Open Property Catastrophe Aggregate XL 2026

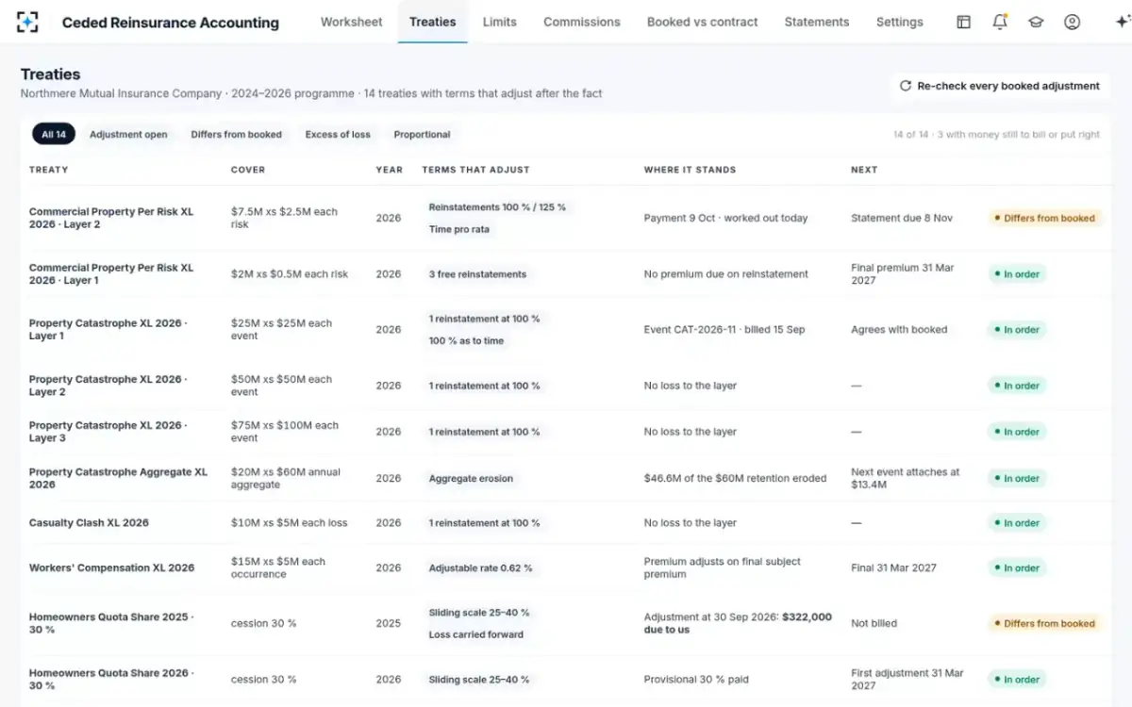coord(118,478)
